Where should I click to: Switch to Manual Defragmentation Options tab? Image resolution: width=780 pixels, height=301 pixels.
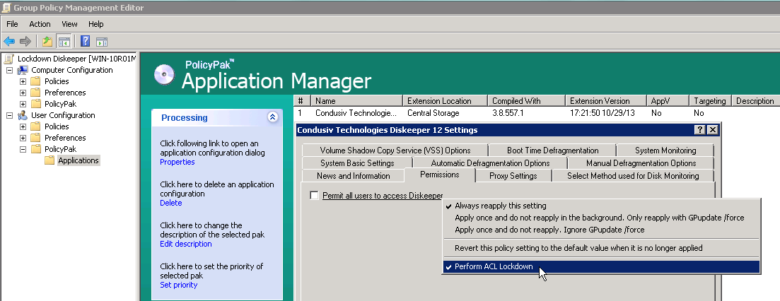[641, 163]
